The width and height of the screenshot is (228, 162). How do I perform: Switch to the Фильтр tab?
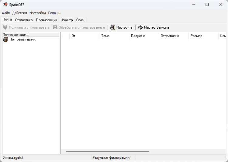67,20
